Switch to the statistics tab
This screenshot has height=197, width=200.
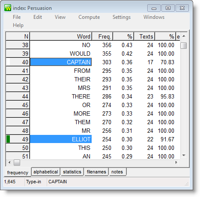click(72, 172)
